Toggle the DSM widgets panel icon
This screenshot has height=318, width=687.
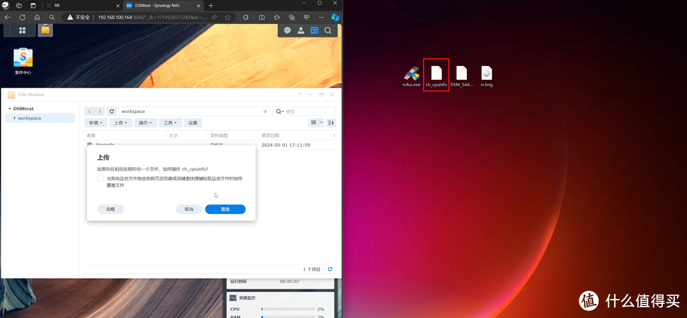314,30
